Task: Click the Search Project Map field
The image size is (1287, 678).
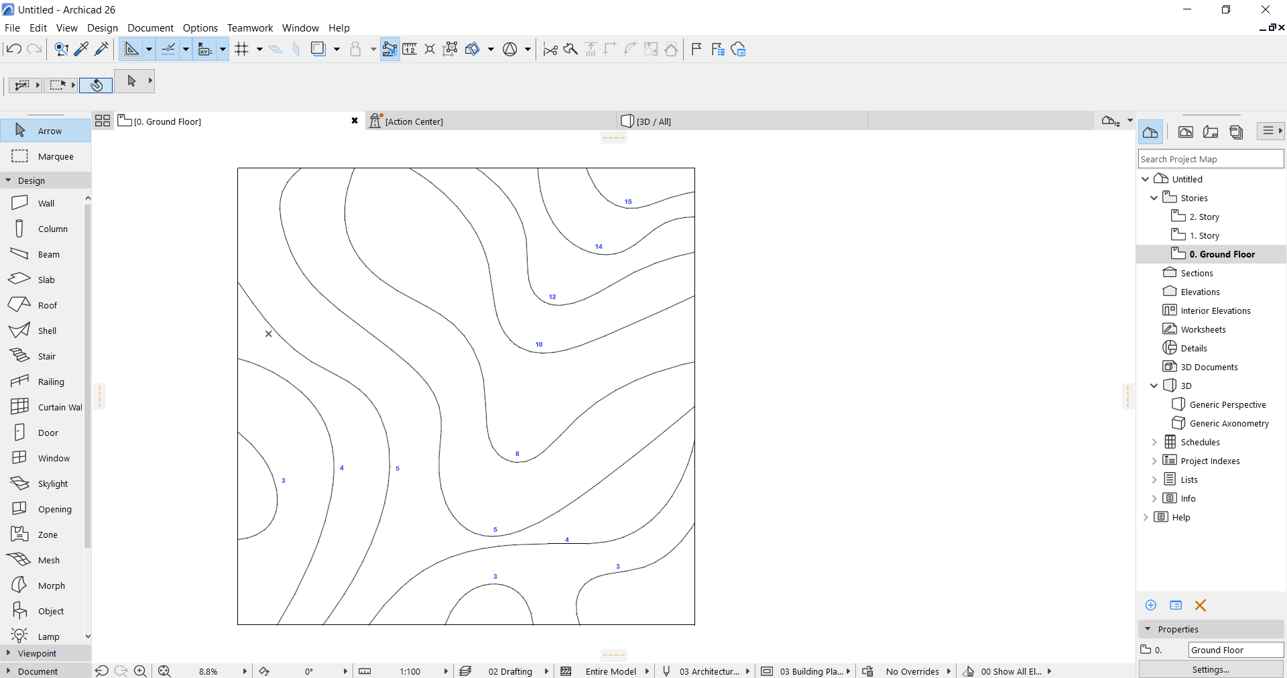Action: point(1210,159)
